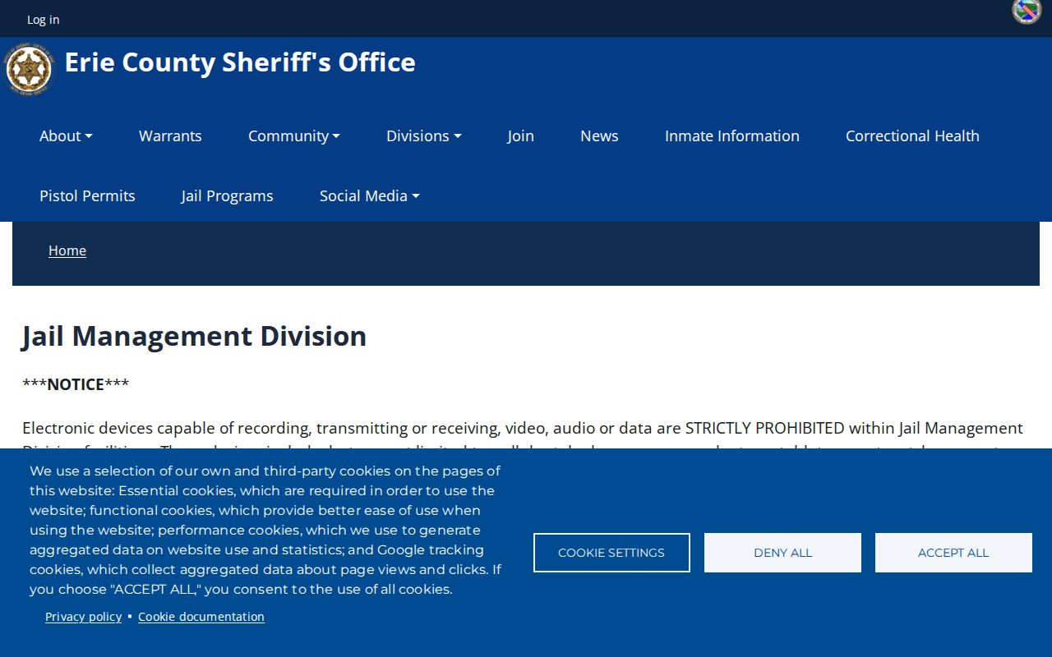Go to the Join page
Viewport: 1052px width, 657px height.
tap(521, 136)
